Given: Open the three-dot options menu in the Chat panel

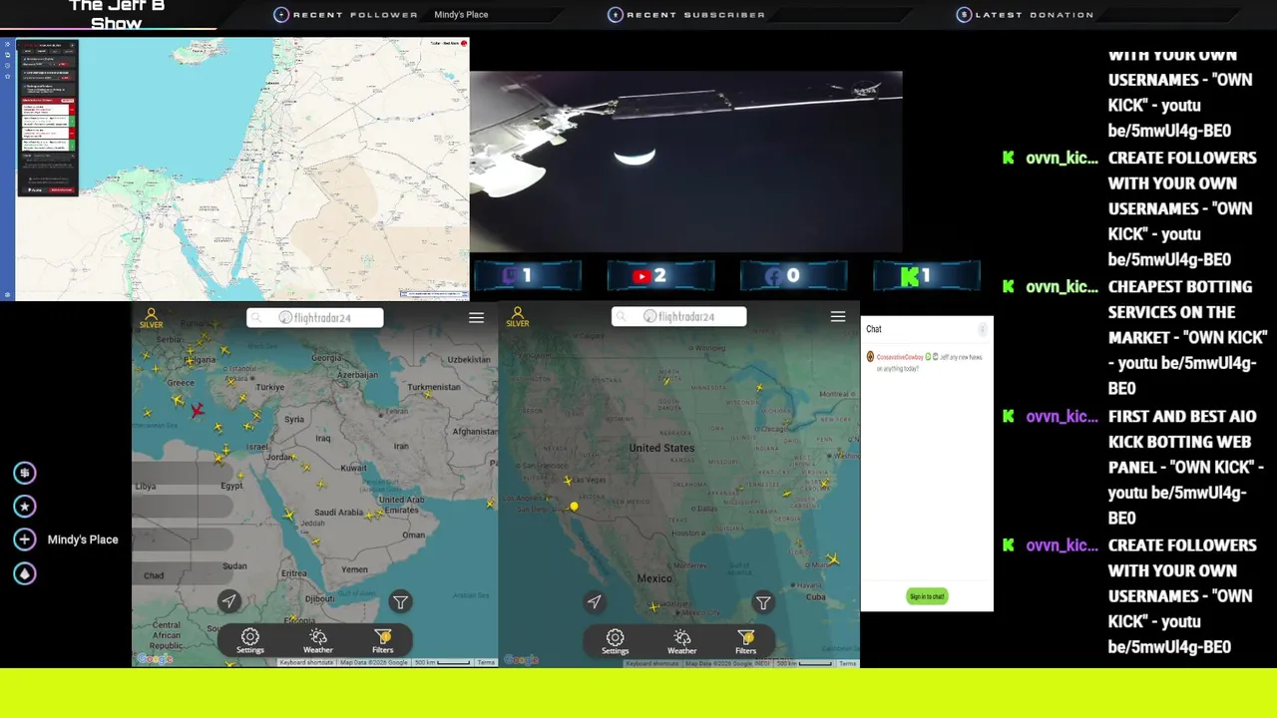Looking at the screenshot, I should click(x=983, y=329).
